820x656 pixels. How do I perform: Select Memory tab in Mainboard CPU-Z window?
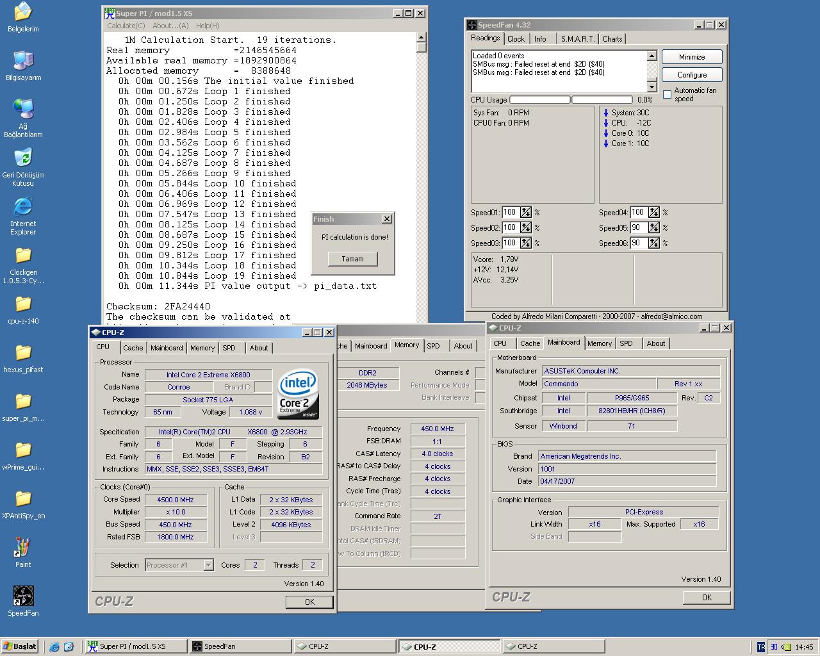pyautogui.click(x=600, y=343)
